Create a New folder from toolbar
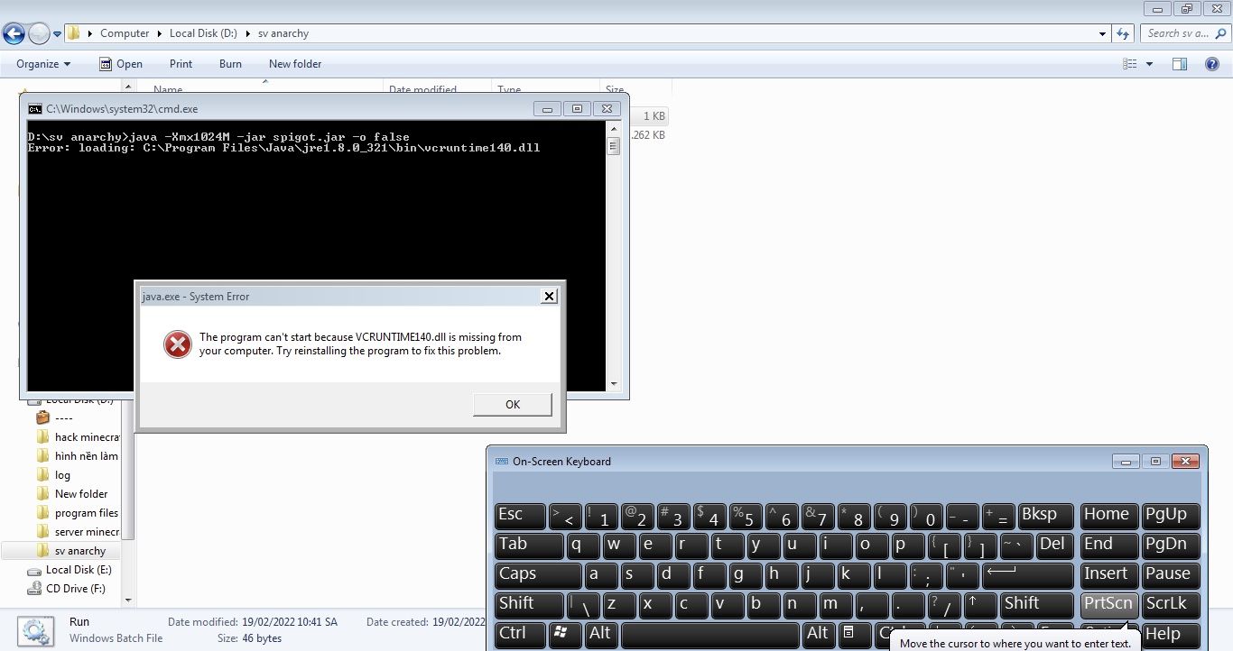The image size is (1233, 651). tap(295, 64)
